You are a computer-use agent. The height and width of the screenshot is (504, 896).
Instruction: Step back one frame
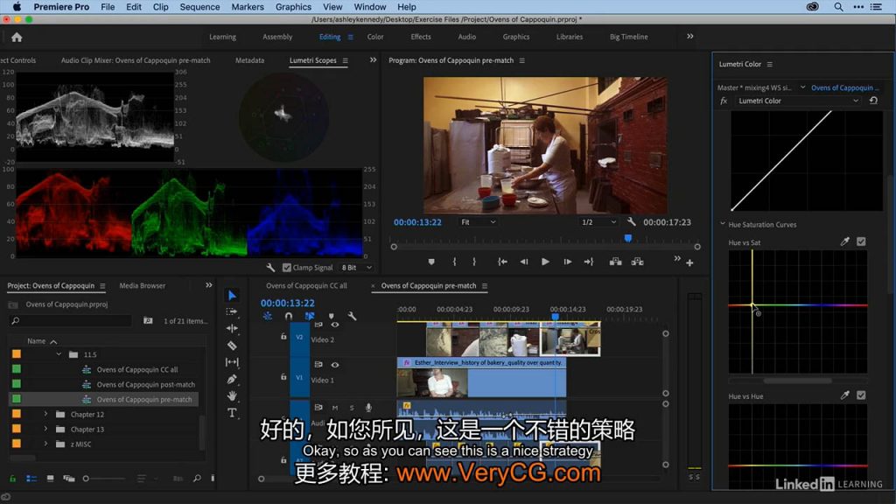523,262
